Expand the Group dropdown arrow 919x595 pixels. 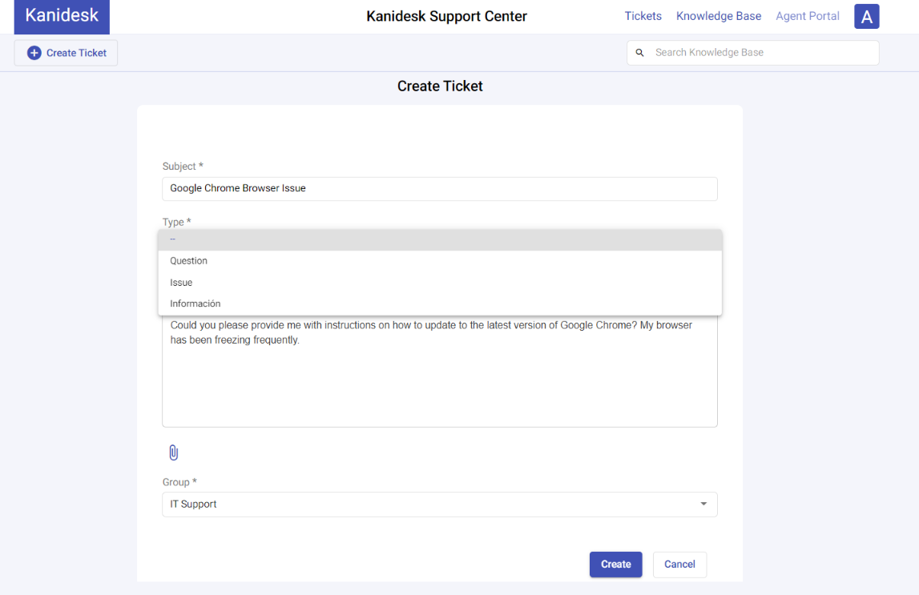[x=703, y=505]
